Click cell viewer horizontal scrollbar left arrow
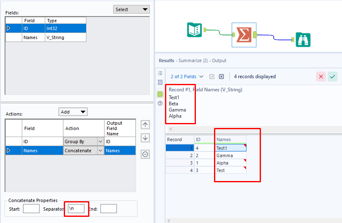Screen dimensions: 342x223 pyautogui.click(x=171, y=129)
